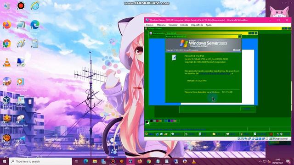The image size is (294, 165).
Task: Switch to VirtualBox on the taskbar
Action: (x=130, y=161)
